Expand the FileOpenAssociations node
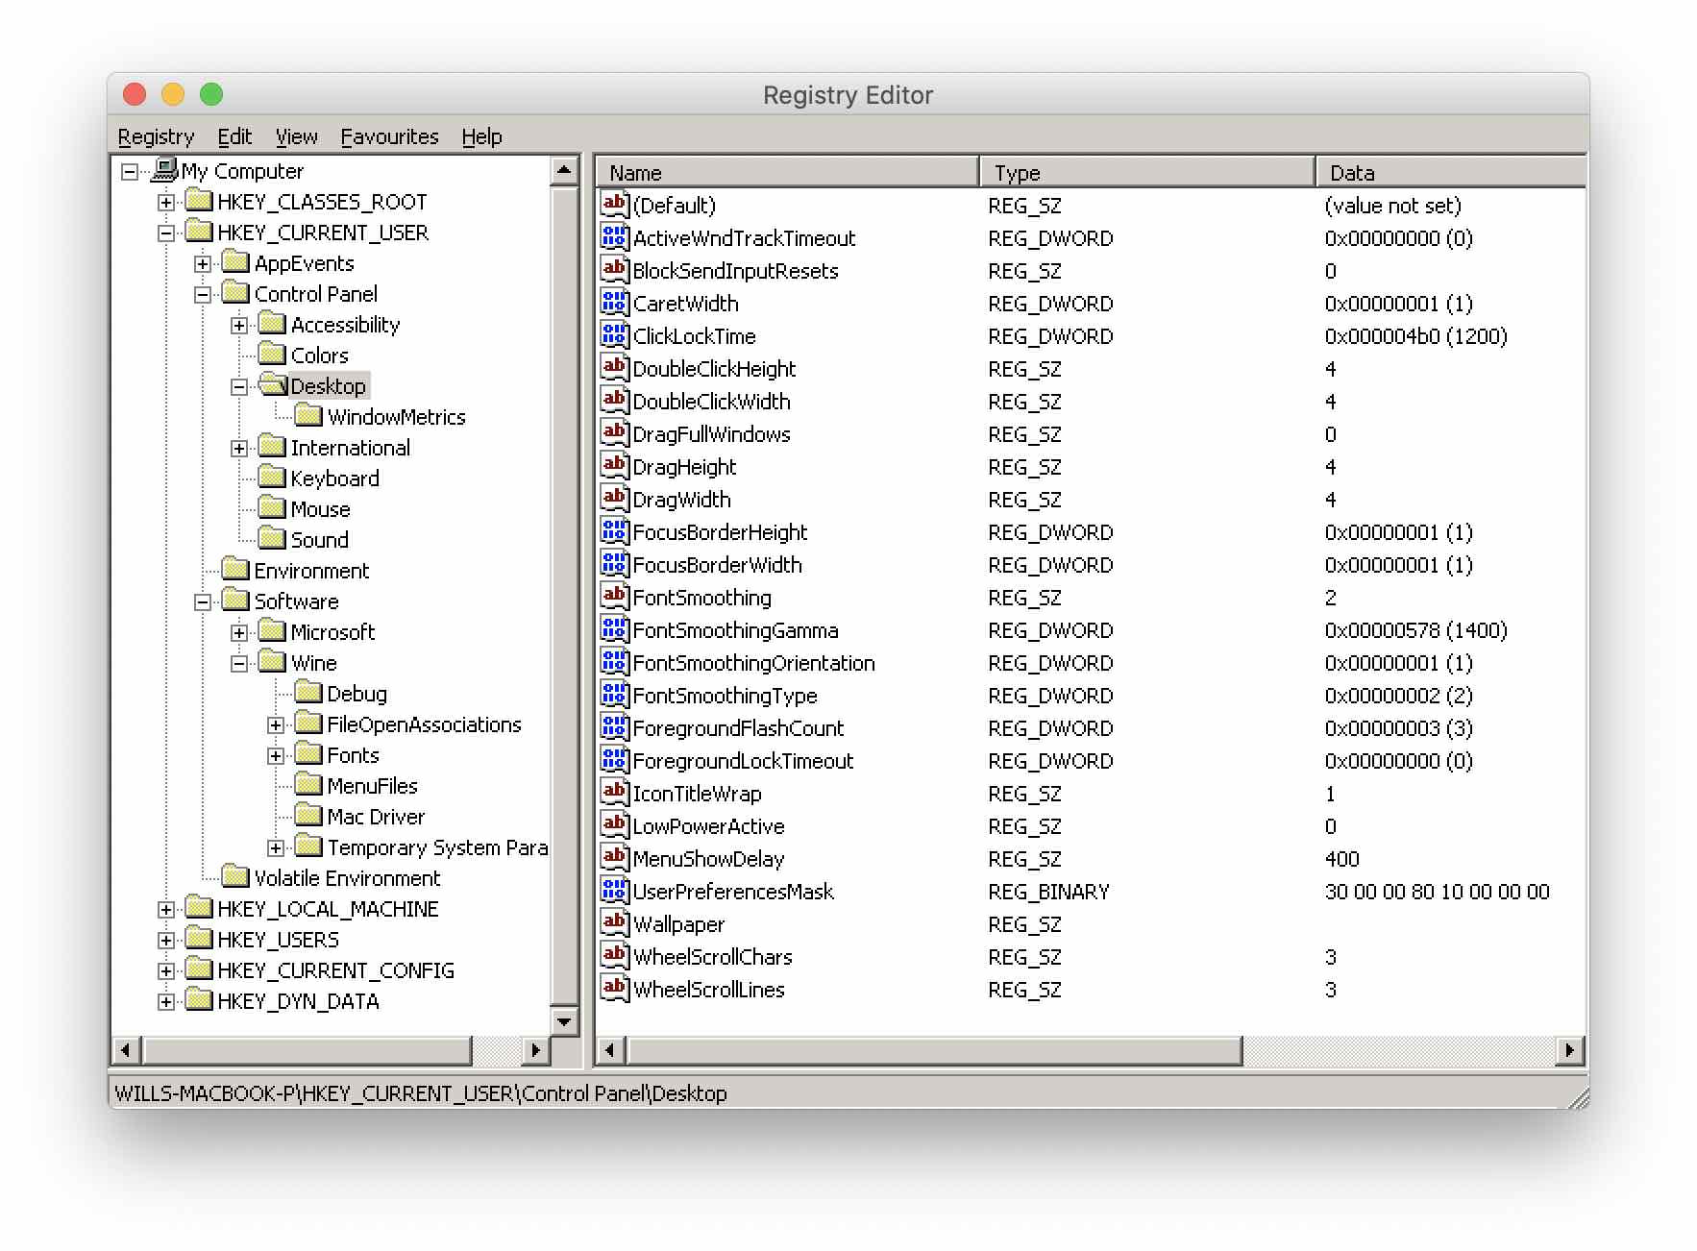This screenshot has width=1697, height=1251. 276,724
